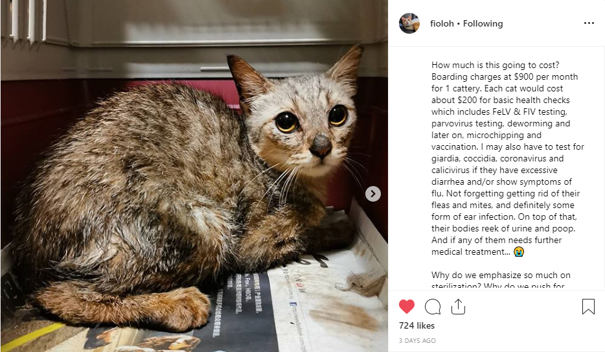Click the 3 DAYS AGO timestamp

pos(417,341)
